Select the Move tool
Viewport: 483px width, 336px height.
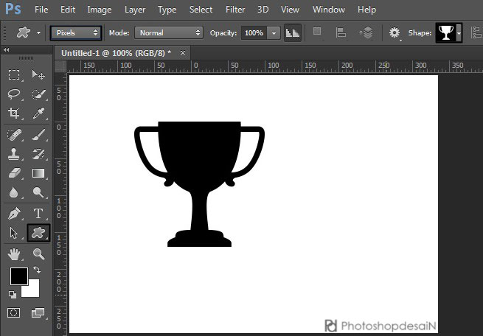point(38,75)
